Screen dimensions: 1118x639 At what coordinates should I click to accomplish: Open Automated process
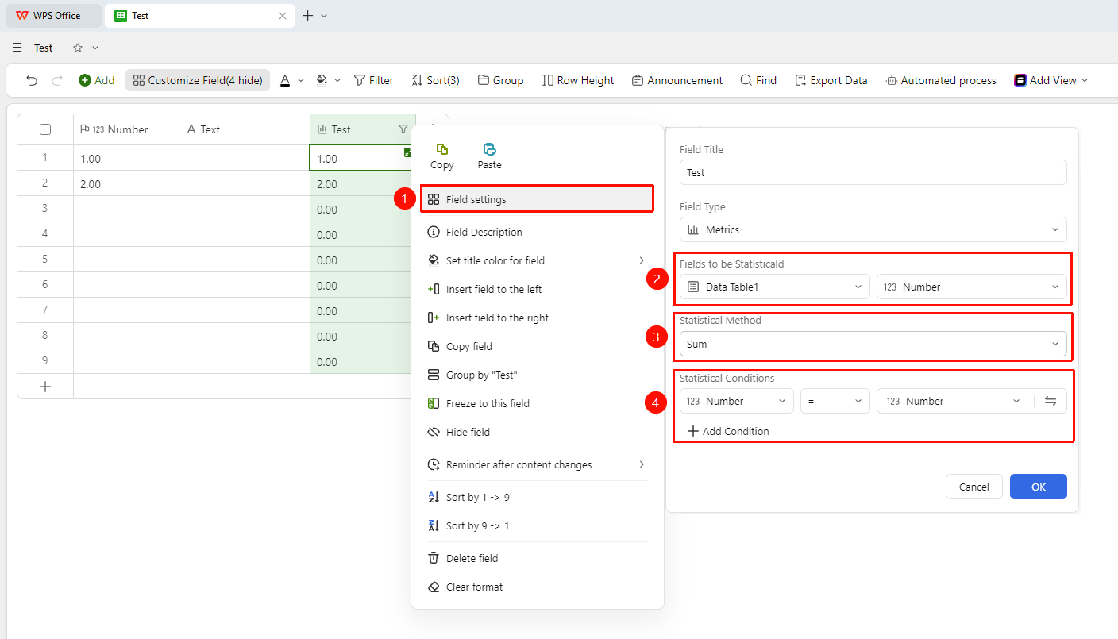pos(940,80)
